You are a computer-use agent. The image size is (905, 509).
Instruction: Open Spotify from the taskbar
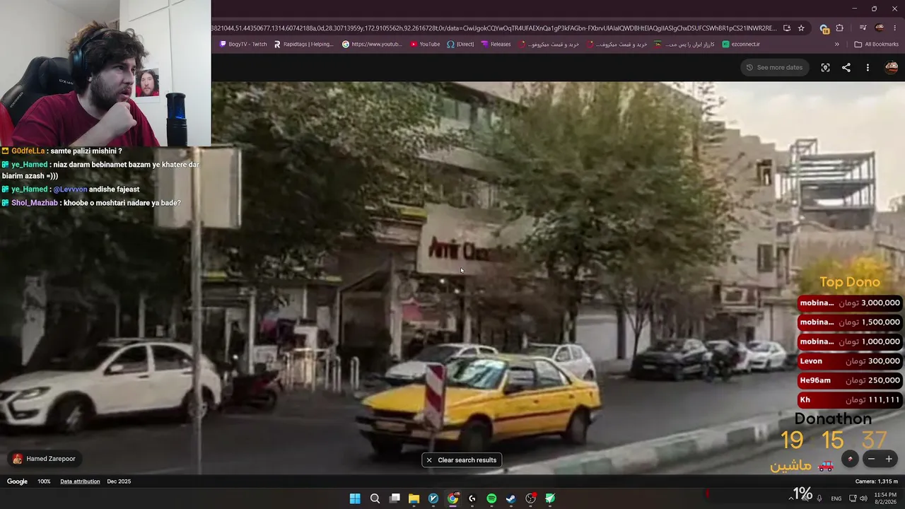point(491,498)
